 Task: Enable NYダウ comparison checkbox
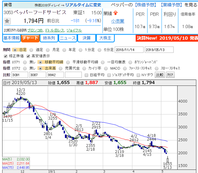(138, 75)
